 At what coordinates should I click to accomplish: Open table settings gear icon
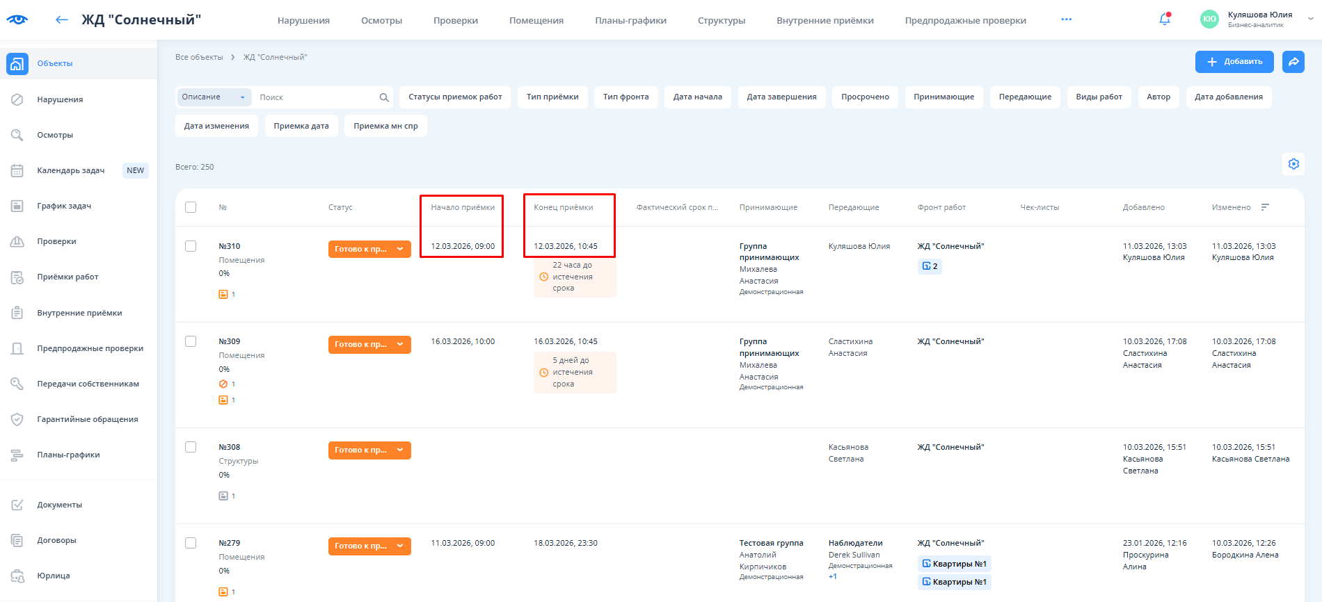point(1293,164)
